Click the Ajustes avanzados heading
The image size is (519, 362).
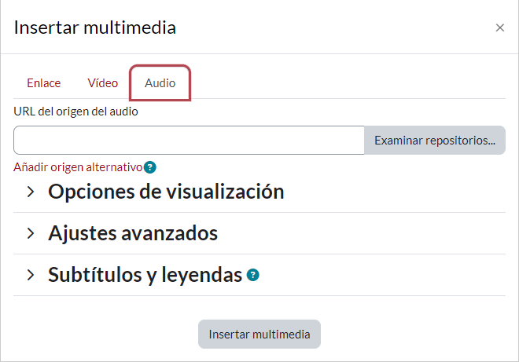tap(133, 233)
